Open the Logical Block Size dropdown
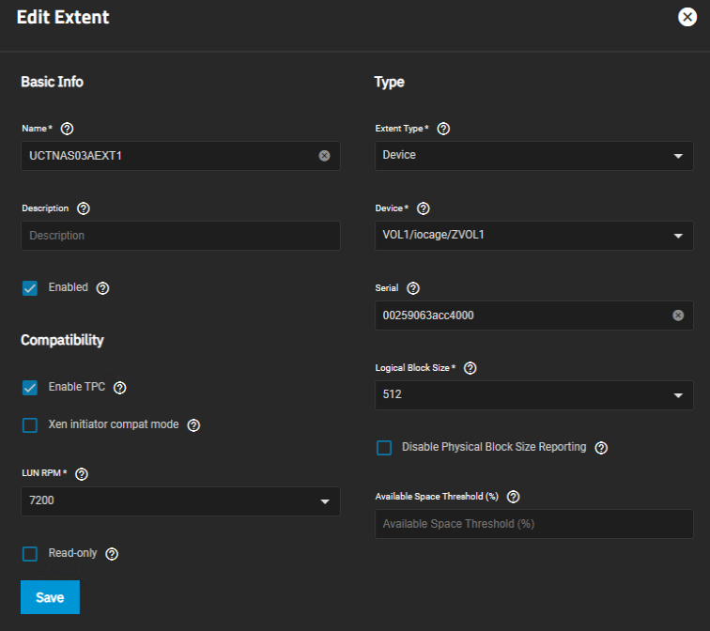710x631 pixels. (x=534, y=395)
